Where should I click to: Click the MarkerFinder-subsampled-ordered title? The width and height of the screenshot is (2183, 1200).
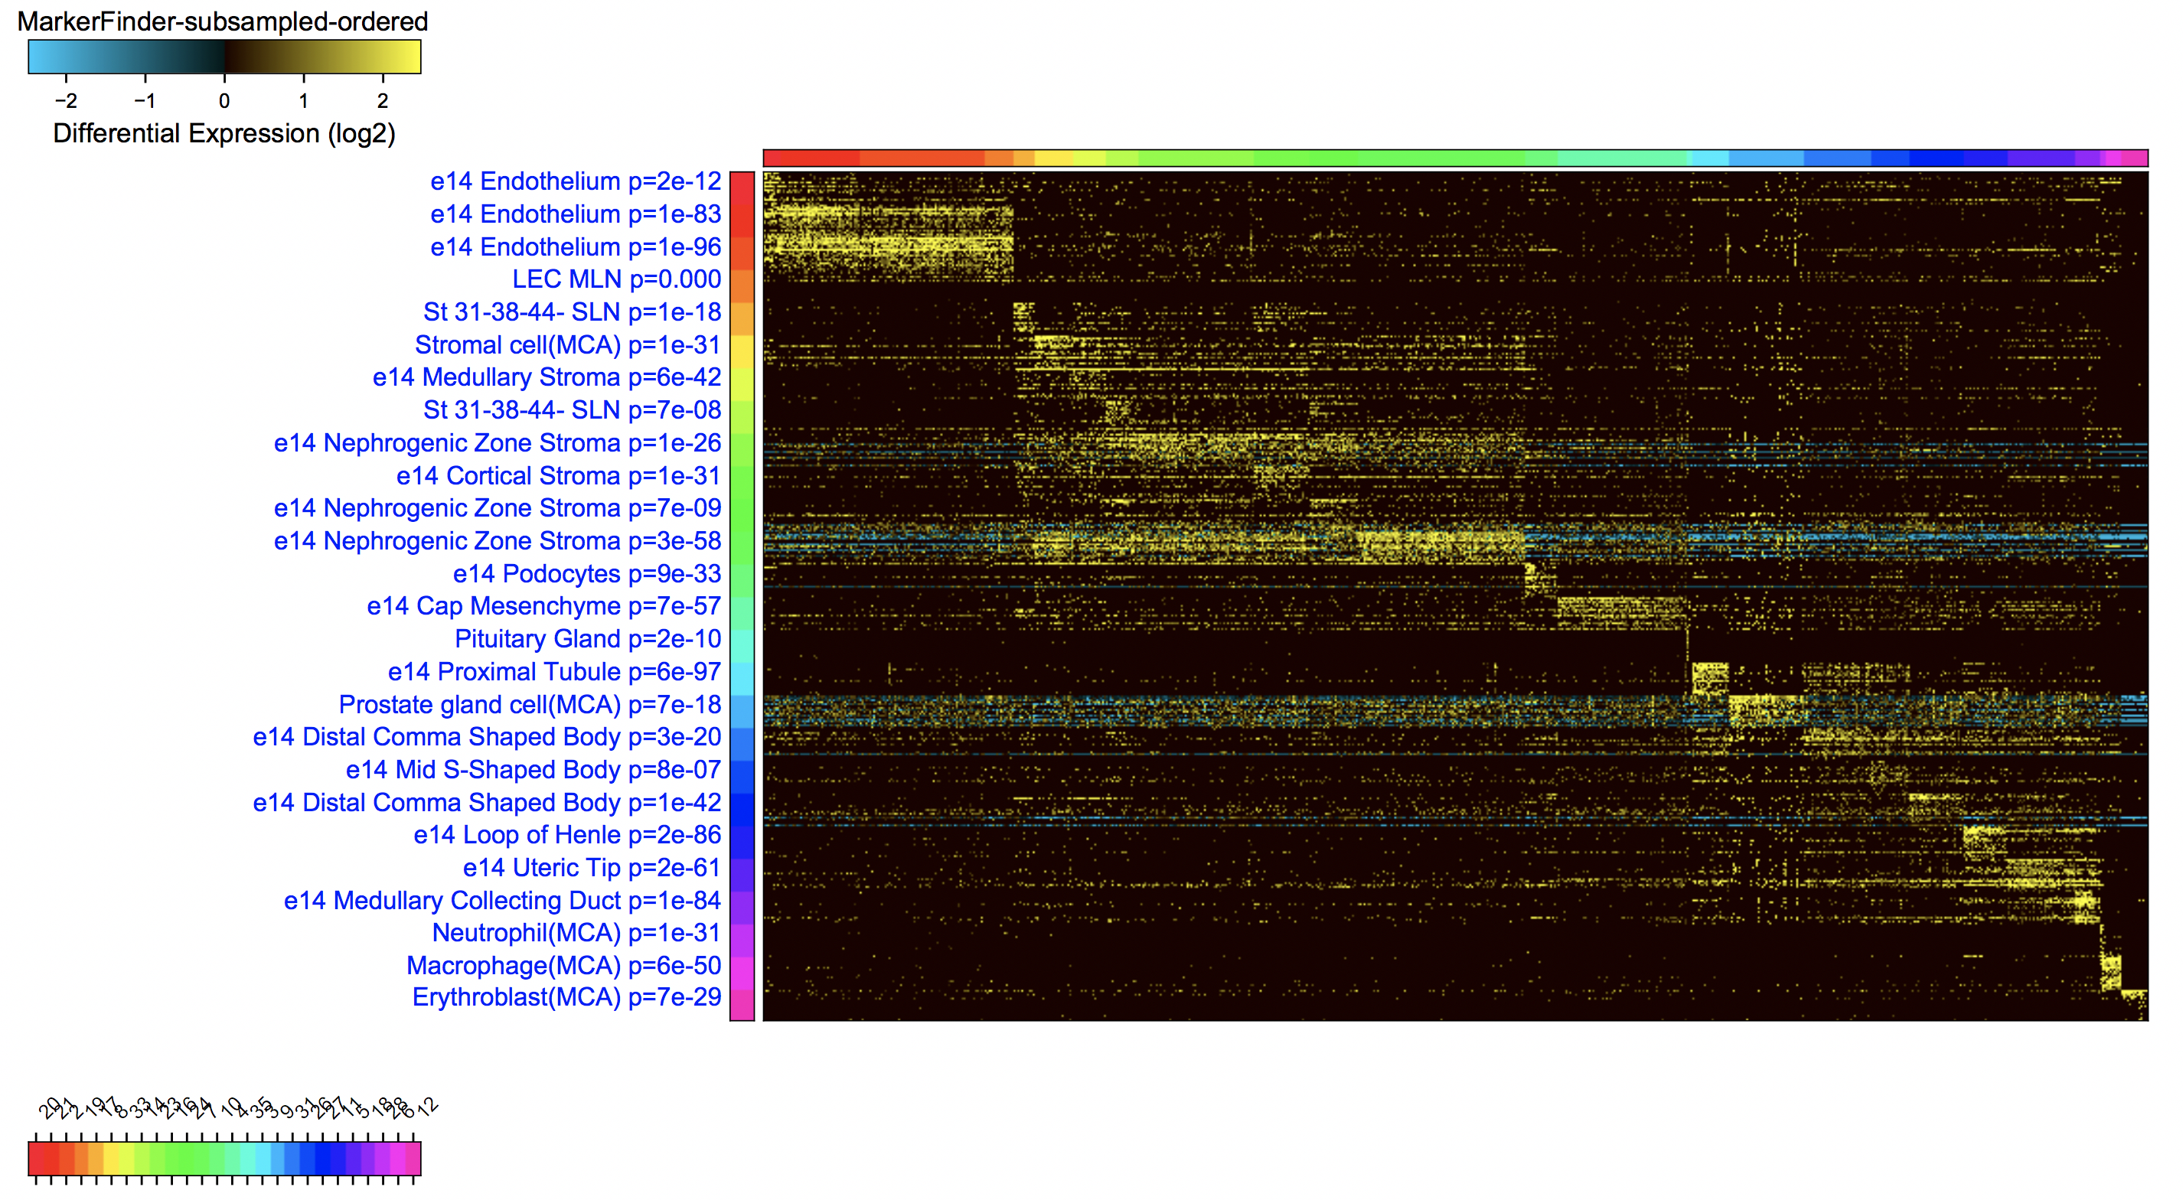click(x=223, y=21)
